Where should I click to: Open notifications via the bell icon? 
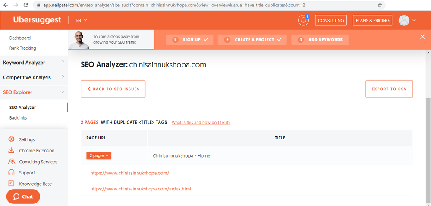303,20
